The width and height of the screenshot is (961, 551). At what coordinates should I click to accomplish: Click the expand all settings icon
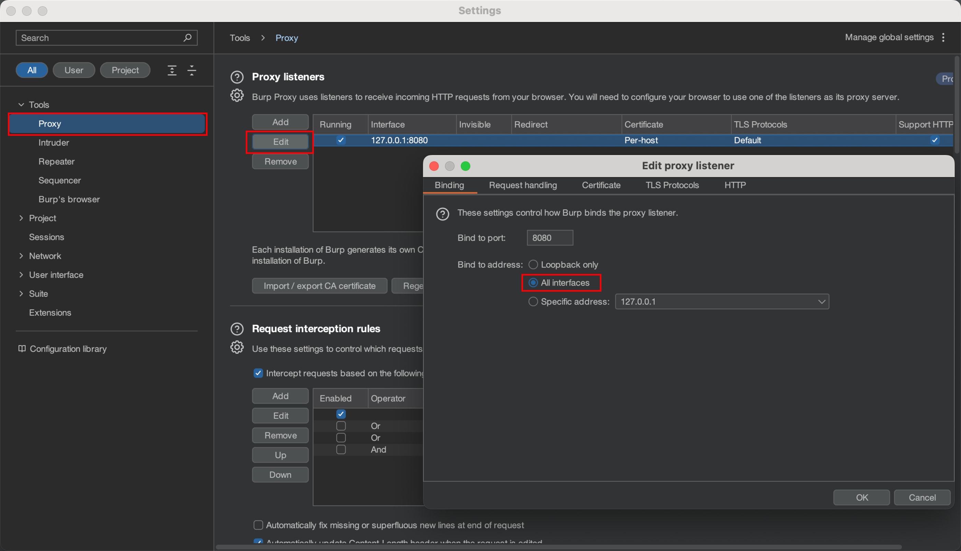tap(172, 70)
